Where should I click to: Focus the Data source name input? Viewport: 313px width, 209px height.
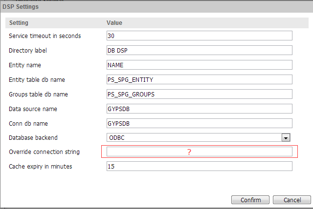click(199, 109)
